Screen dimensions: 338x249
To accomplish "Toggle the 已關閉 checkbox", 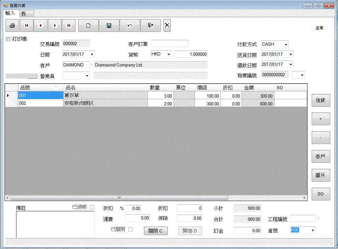I will 130,230.
